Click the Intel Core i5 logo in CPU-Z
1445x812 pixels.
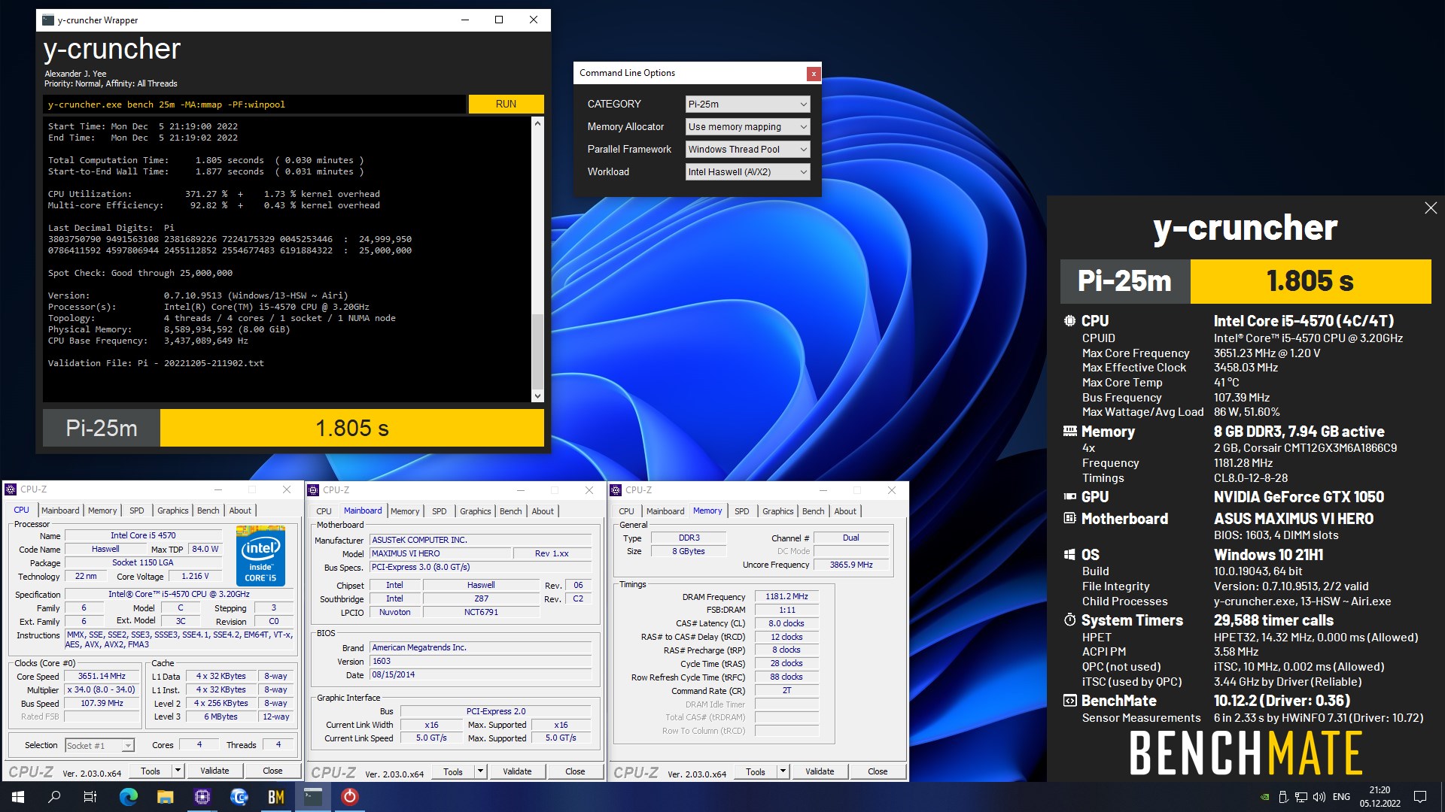tap(260, 556)
